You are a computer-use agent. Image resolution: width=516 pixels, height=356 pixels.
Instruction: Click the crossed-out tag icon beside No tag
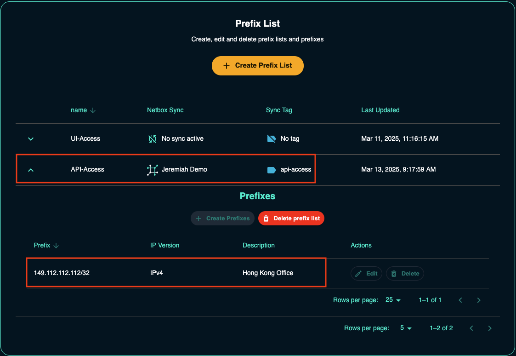[272, 138]
